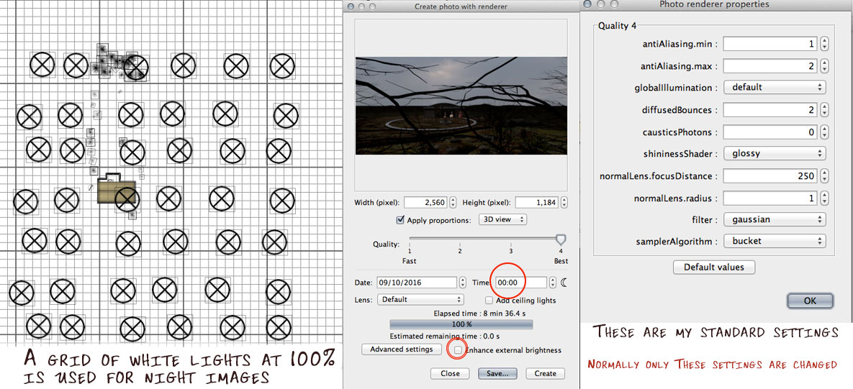Open the samplerAlgorithm dropdown showing bucket
Viewport: 853px width, 389px height.
point(775,241)
